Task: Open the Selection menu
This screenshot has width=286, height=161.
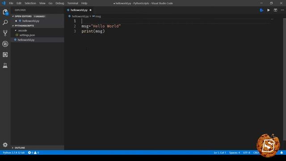Action: (x=30, y=3)
